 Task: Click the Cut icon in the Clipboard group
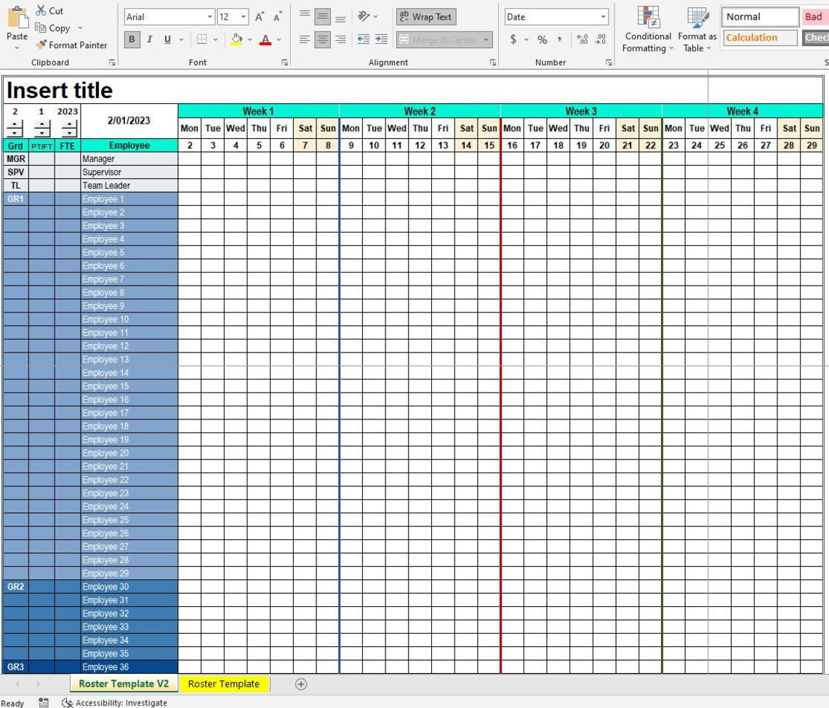tap(40, 10)
